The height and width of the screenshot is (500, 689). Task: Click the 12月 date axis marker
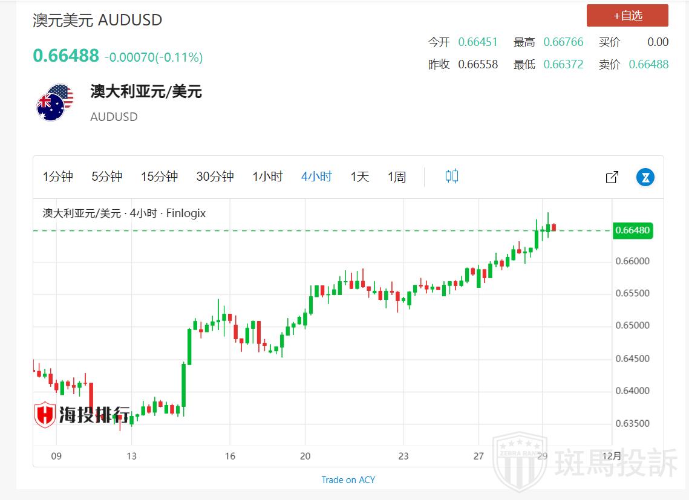coord(612,456)
